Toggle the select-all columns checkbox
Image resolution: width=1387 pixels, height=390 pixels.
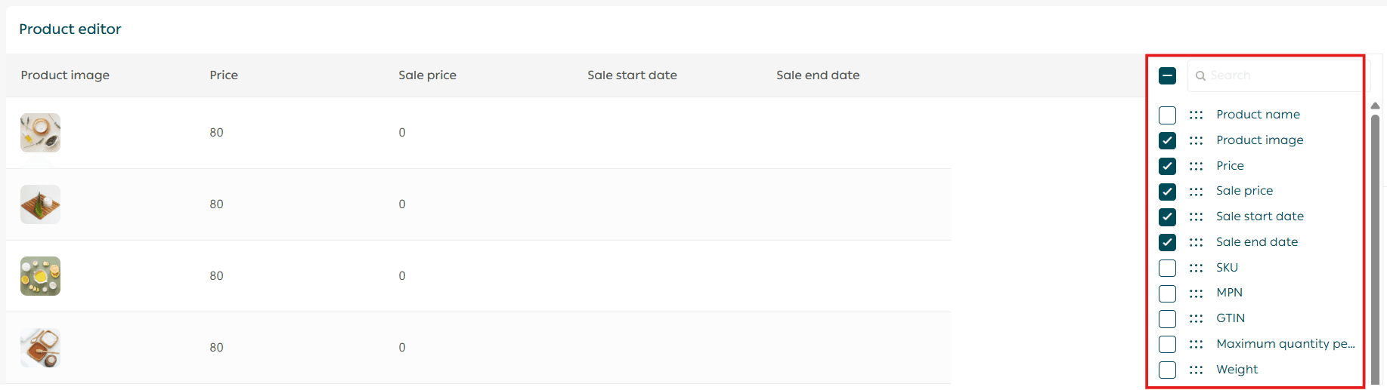point(1167,75)
